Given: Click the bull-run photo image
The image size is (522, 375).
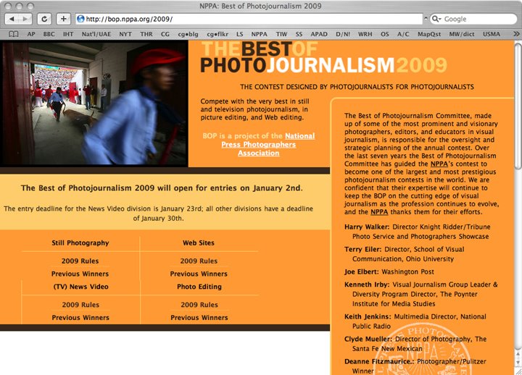Looking at the screenshot, I should coord(94,103).
